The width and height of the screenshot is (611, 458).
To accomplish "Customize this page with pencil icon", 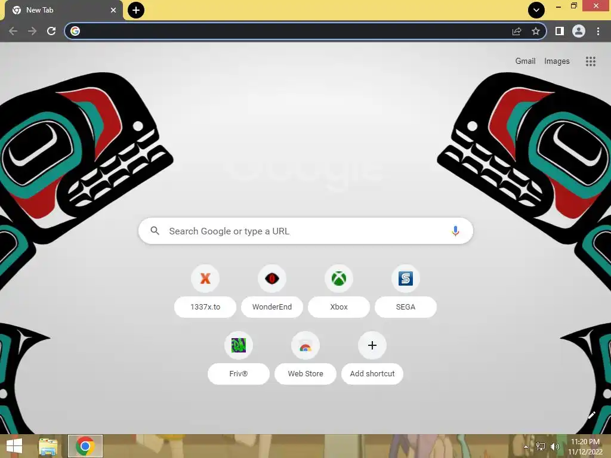I will 591,415.
